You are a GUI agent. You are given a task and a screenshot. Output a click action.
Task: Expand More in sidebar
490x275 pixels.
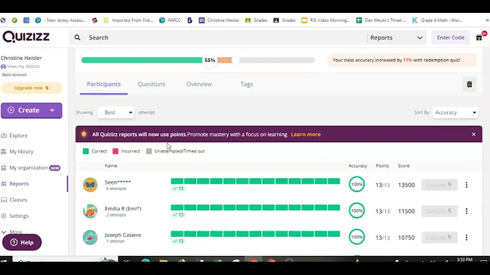[12, 232]
